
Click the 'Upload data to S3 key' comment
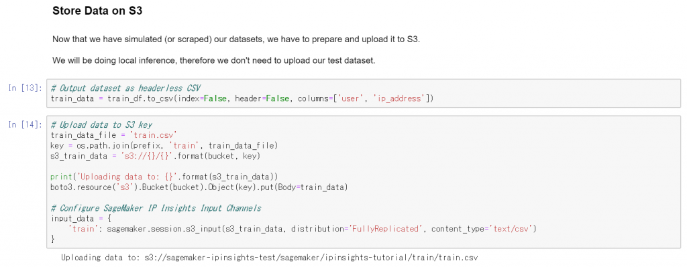(101, 125)
